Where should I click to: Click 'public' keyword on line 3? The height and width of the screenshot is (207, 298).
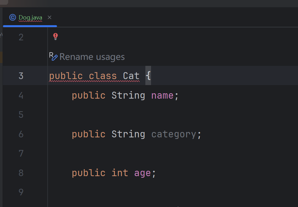tap(66, 76)
